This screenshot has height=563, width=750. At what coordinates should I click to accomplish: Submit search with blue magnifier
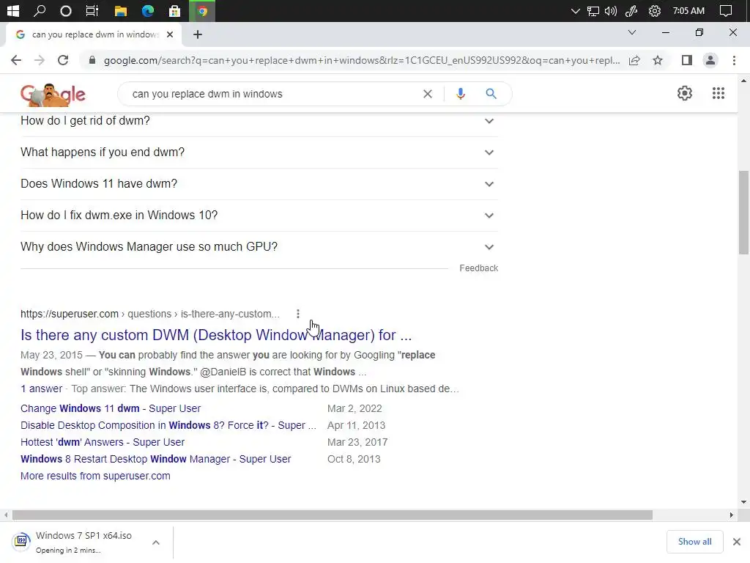(x=491, y=94)
